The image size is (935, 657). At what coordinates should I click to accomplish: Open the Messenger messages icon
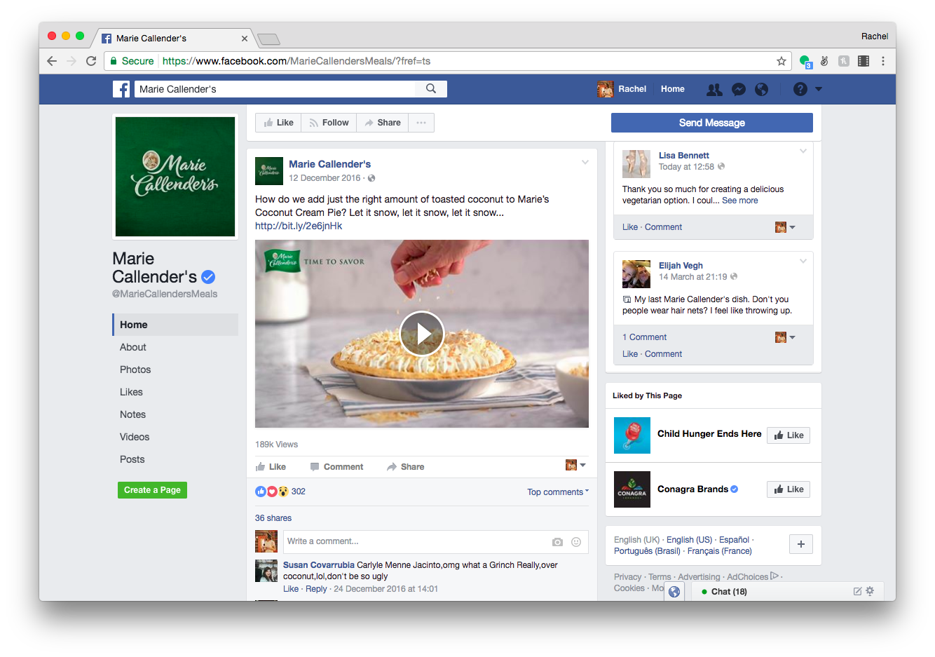738,89
